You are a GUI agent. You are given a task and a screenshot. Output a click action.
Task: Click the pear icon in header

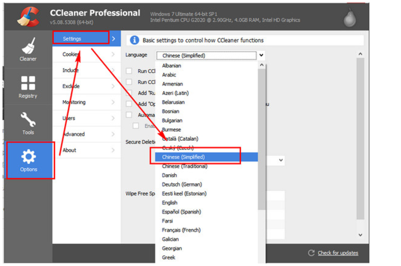[x=350, y=18]
